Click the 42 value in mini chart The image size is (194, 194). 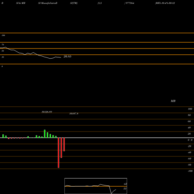pos(125,184)
